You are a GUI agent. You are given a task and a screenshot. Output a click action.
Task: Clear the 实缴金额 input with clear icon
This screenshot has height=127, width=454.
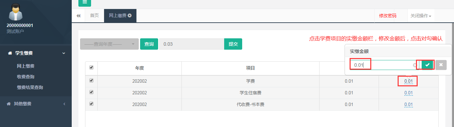(415, 65)
